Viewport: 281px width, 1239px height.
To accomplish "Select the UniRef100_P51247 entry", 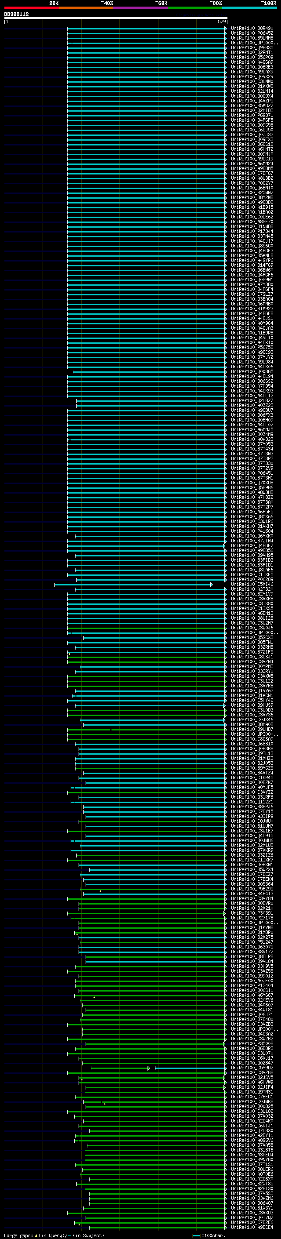I will (252, 942).
